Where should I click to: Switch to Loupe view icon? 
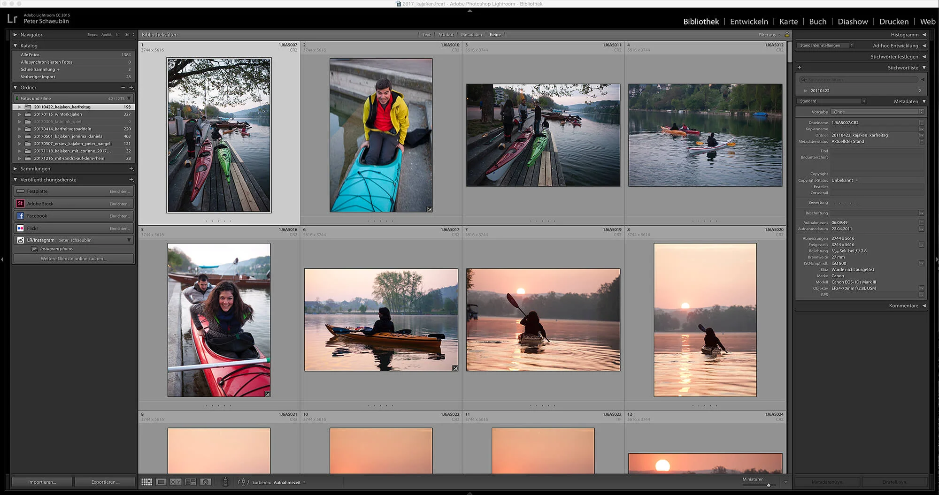161,482
